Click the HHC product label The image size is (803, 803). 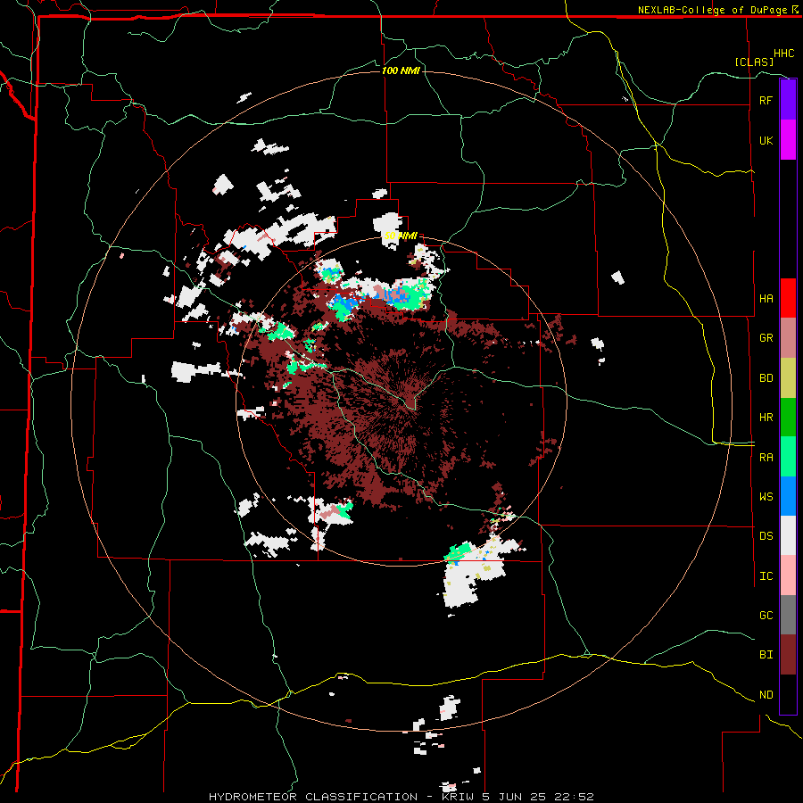pos(784,54)
